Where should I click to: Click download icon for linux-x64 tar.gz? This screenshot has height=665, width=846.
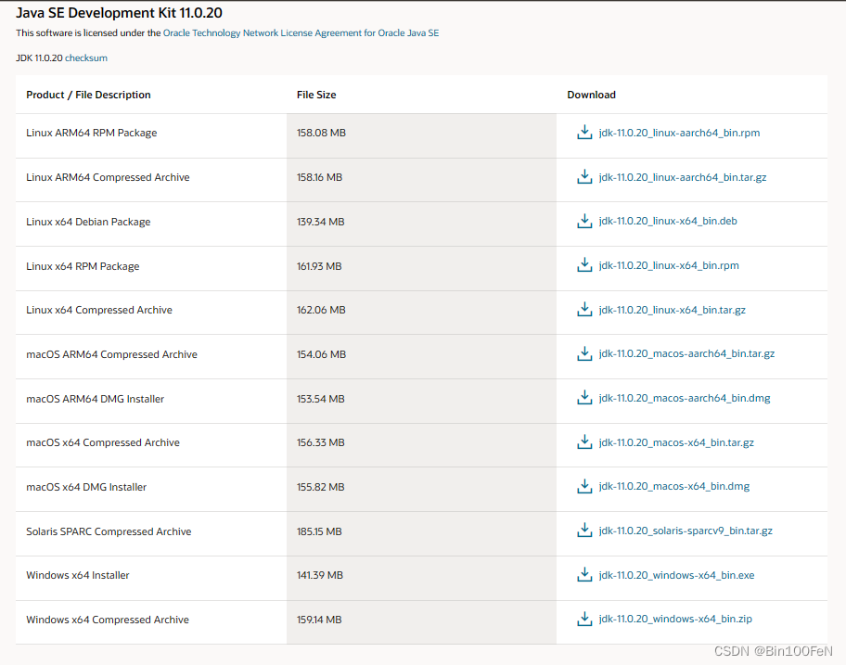(x=584, y=309)
